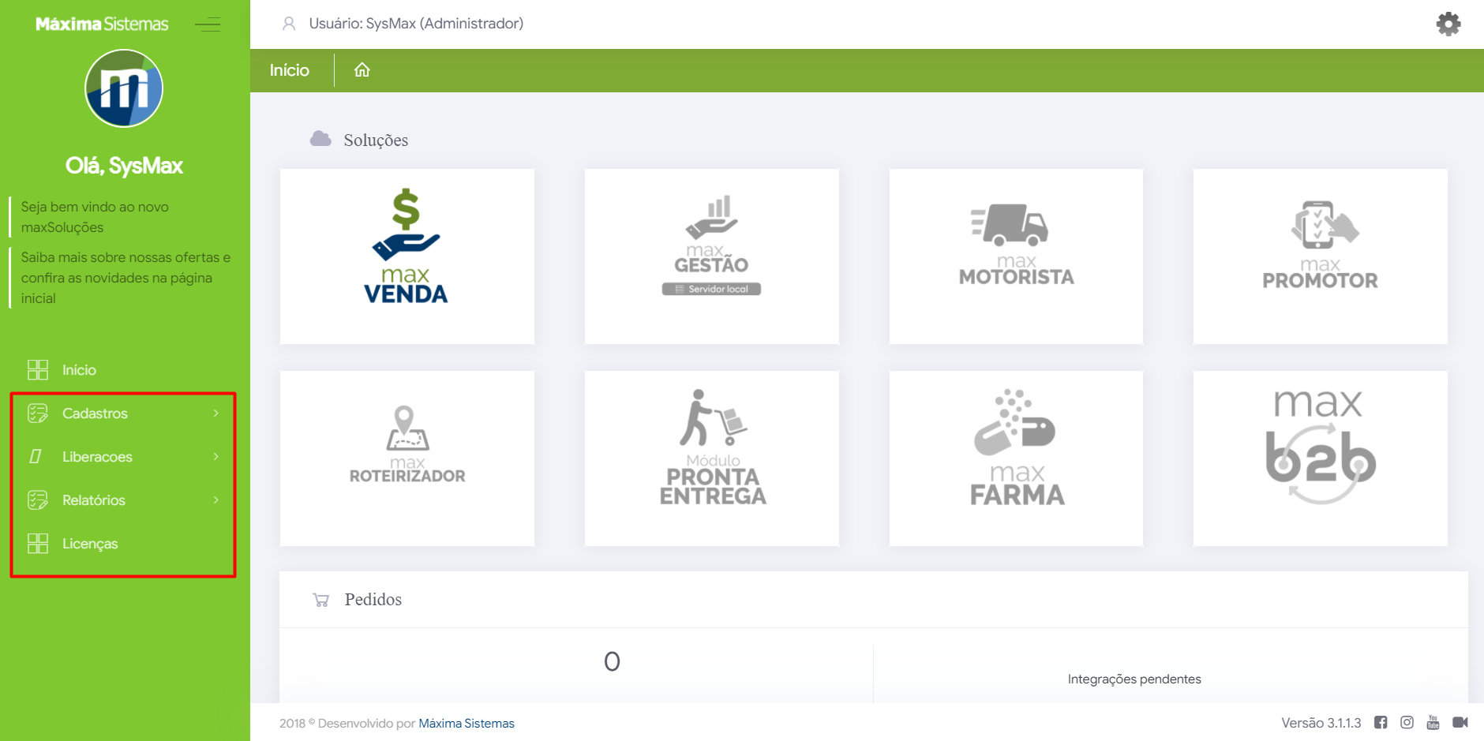The width and height of the screenshot is (1484, 741).
Task: Click the Pedidos count value 0
Action: click(x=612, y=661)
